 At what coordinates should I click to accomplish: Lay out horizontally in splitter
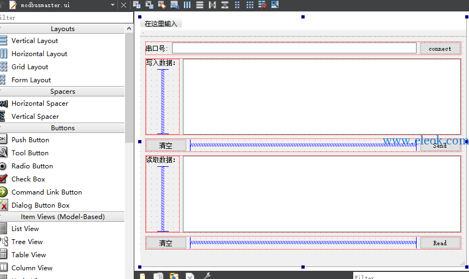click(212, 5)
